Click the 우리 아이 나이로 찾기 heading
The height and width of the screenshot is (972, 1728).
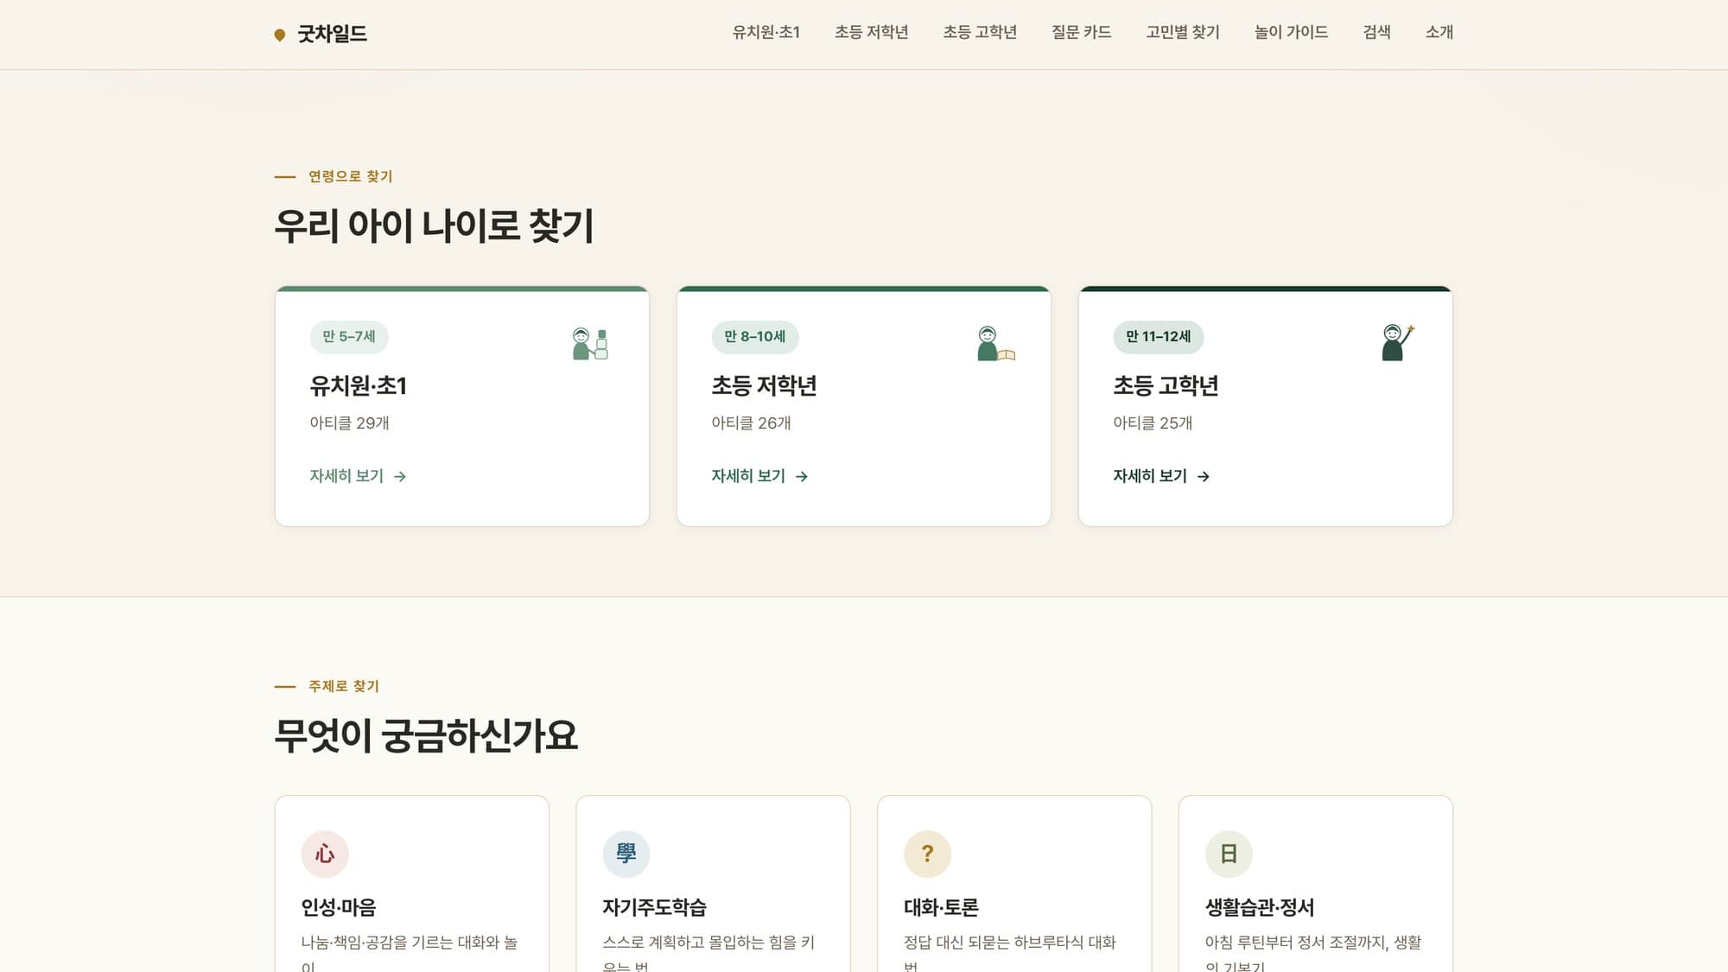pos(434,226)
